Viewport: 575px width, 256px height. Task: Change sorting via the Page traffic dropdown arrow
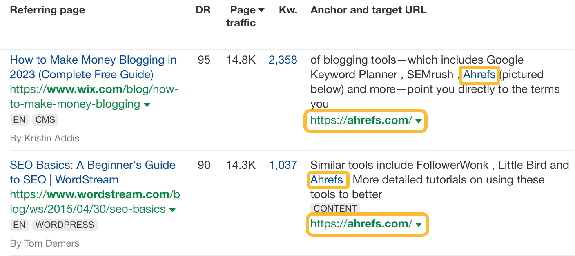[261, 9]
